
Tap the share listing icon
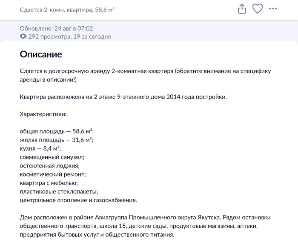point(242,9)
